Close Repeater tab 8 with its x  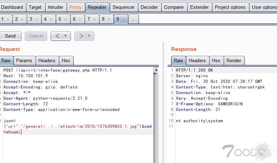tap(109, 20)
